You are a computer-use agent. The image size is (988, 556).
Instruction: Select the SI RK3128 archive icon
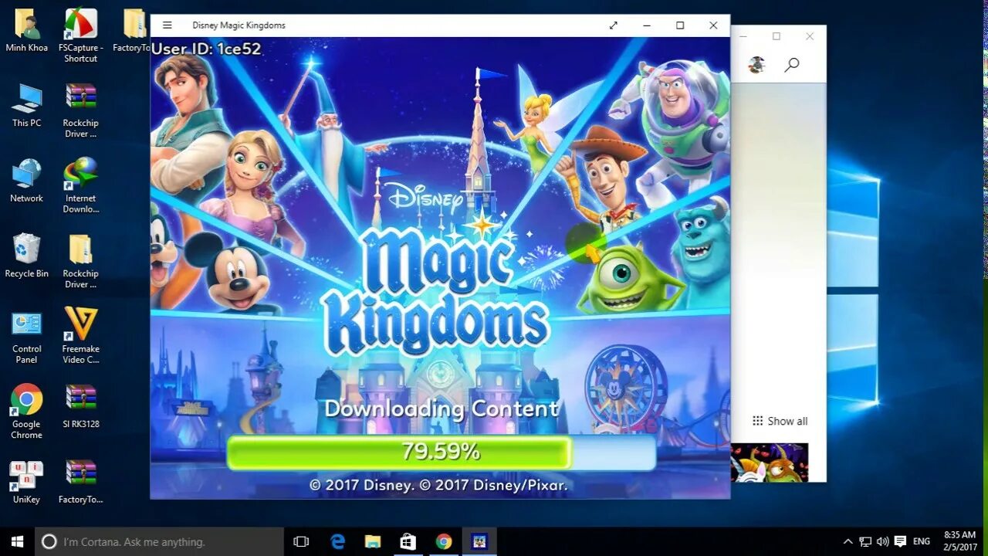81,406
